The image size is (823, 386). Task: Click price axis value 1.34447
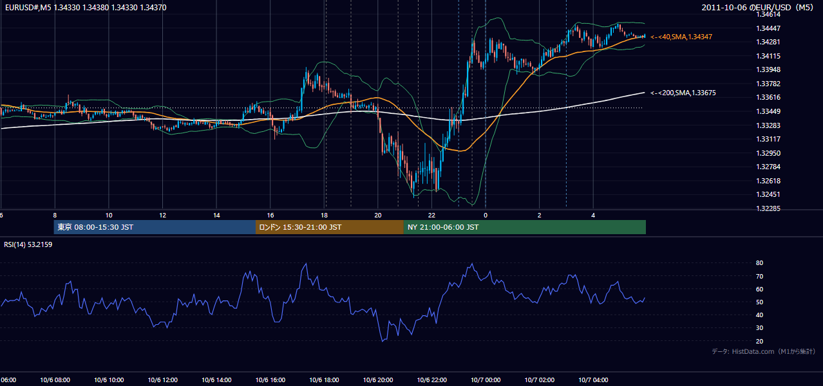(x=768, y=28)
